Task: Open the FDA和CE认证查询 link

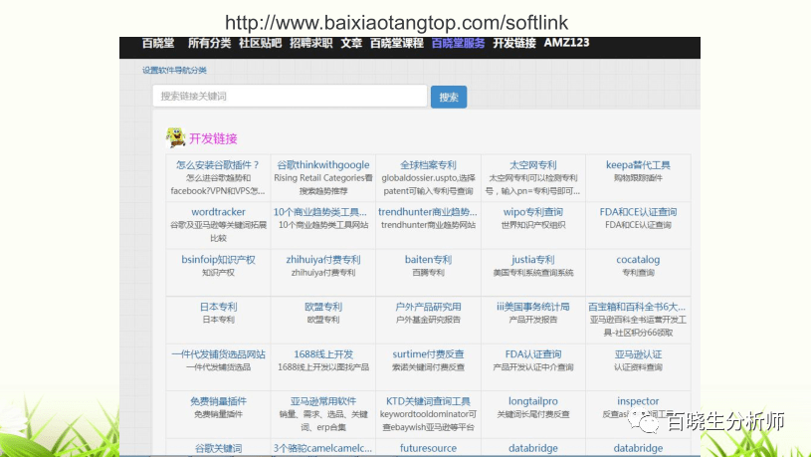Action: coord(638,212)
